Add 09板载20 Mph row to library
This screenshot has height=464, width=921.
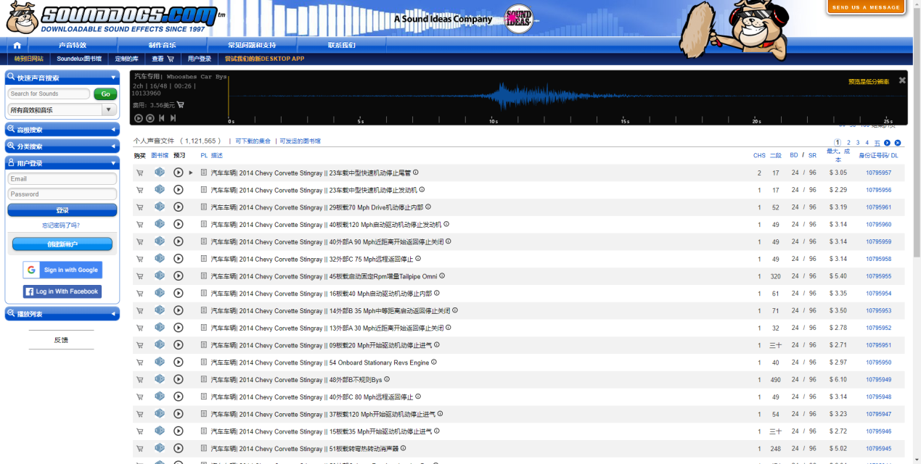160,345
